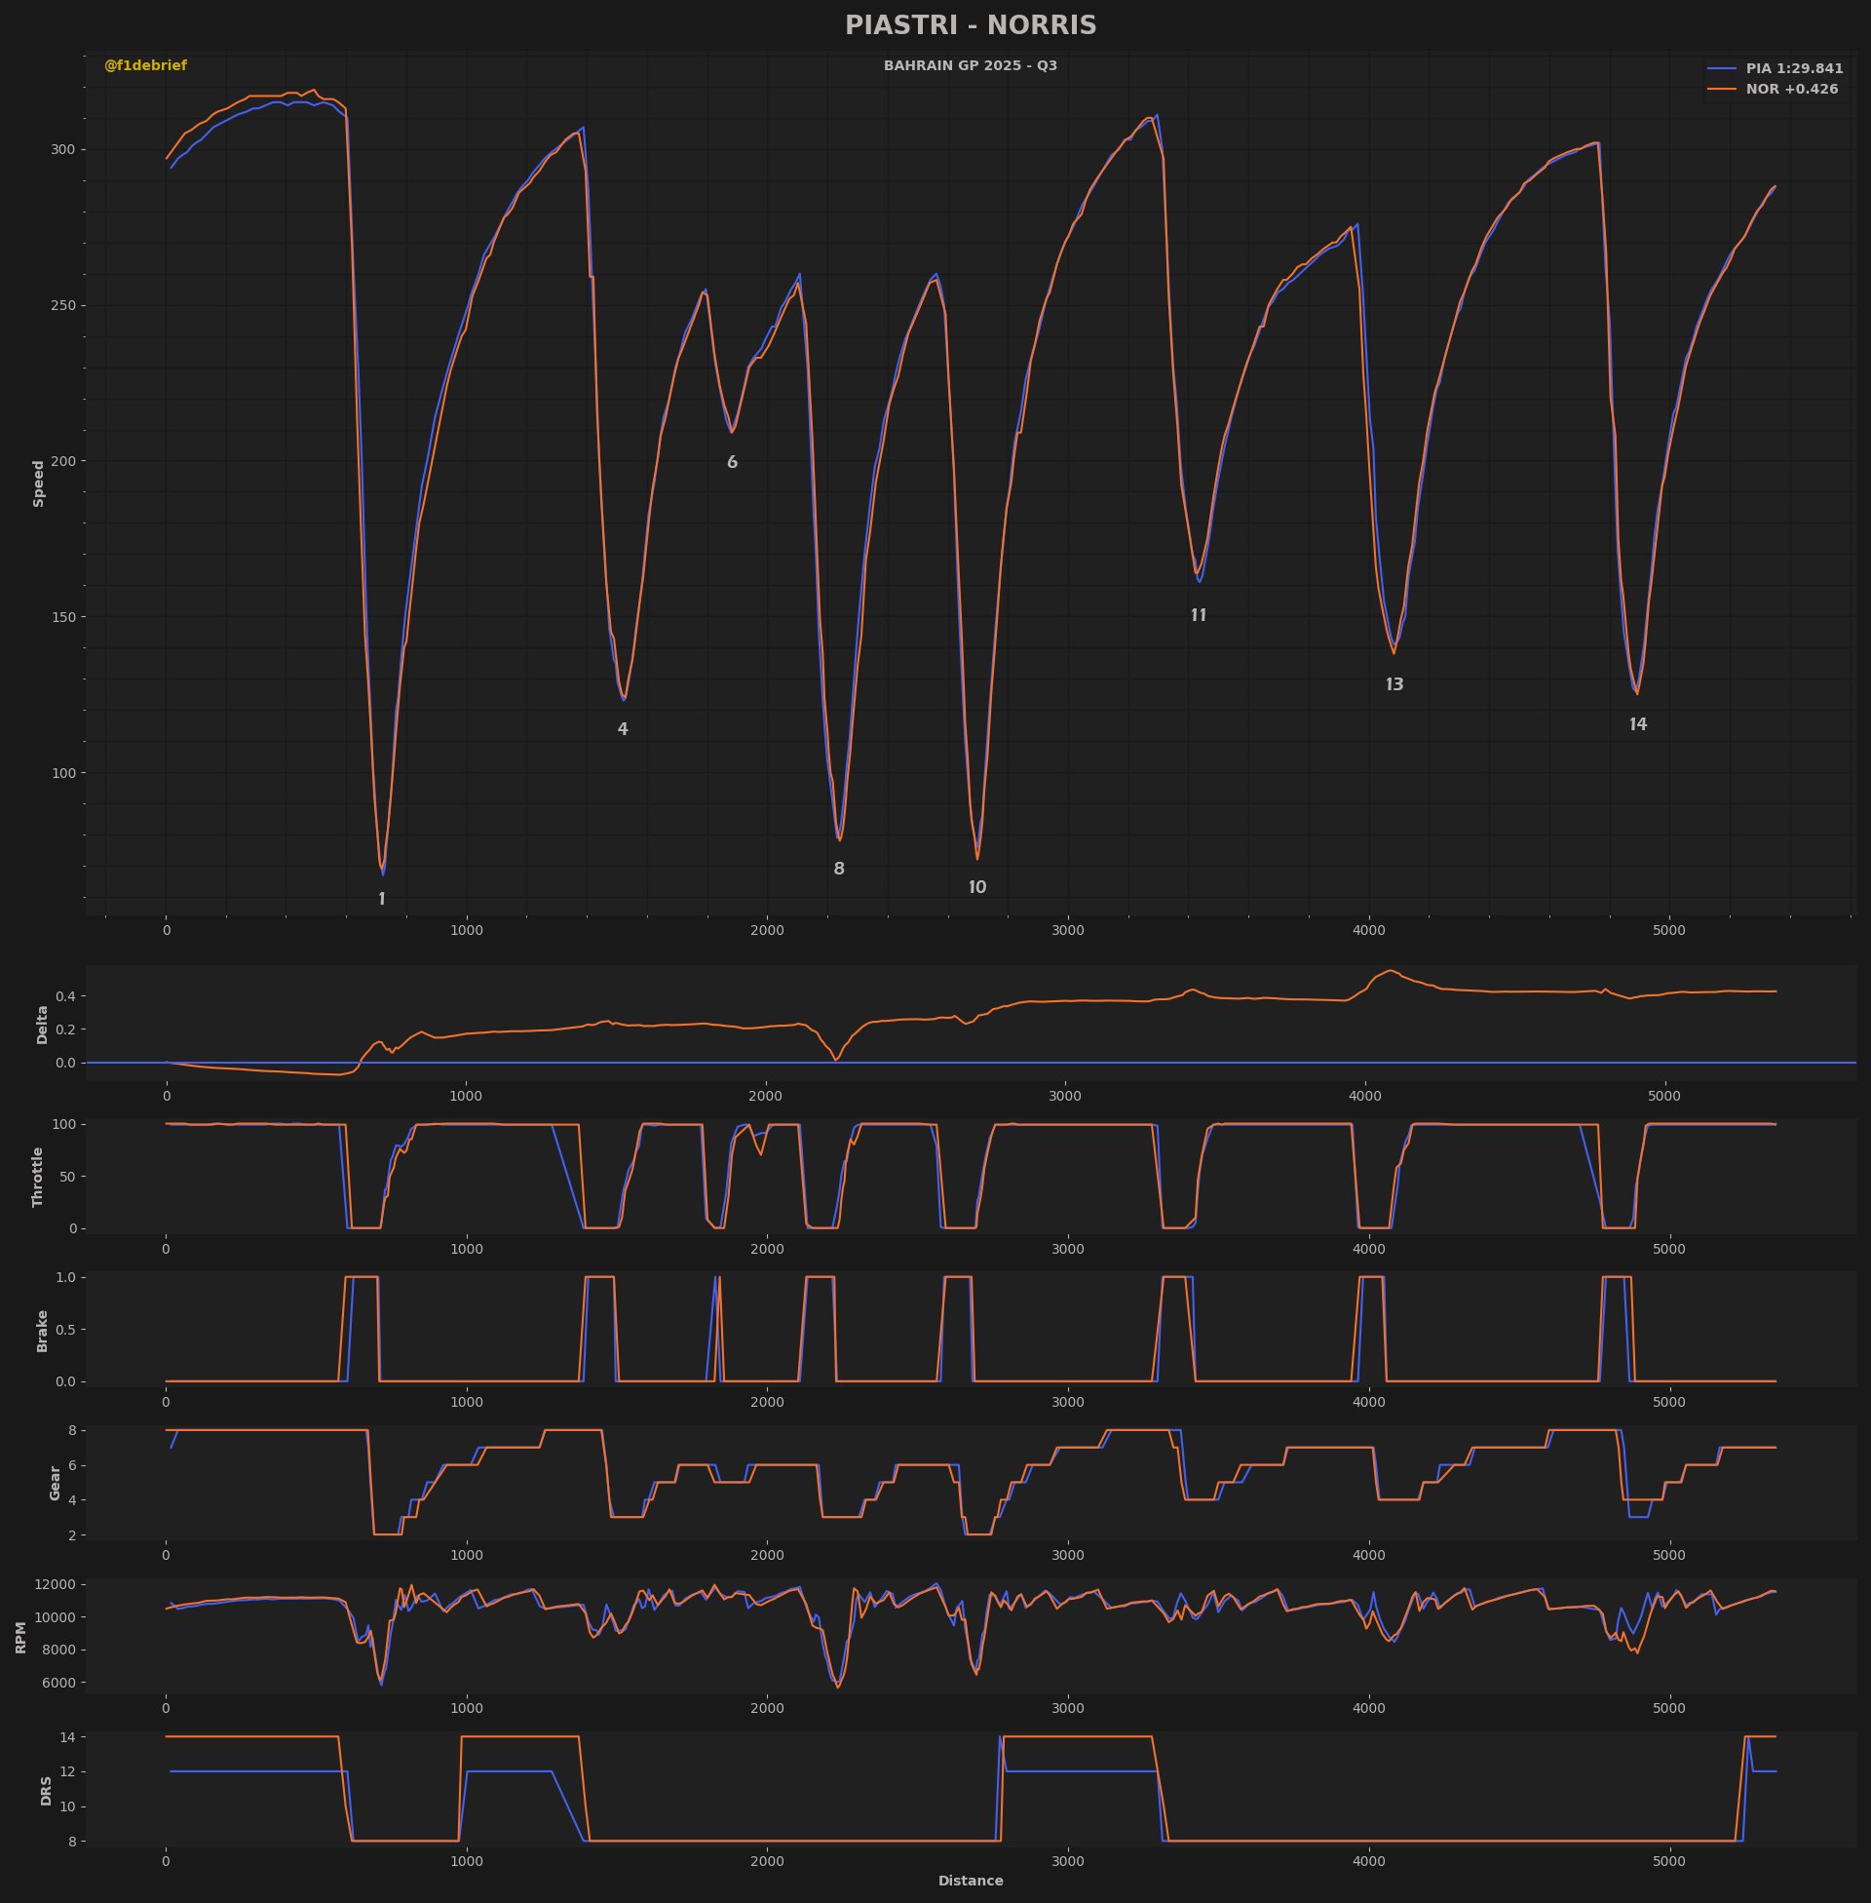The image size is (1871, 1903).
Task: Click the Distance x-axis label at the bottom
Action: (x=970, y=1881)
